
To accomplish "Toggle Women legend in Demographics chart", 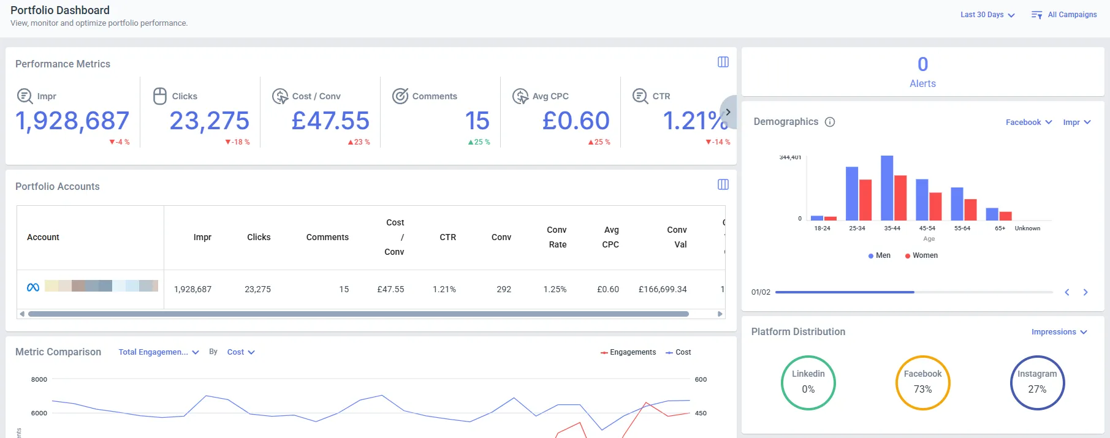I will click(x=921, y=255).
